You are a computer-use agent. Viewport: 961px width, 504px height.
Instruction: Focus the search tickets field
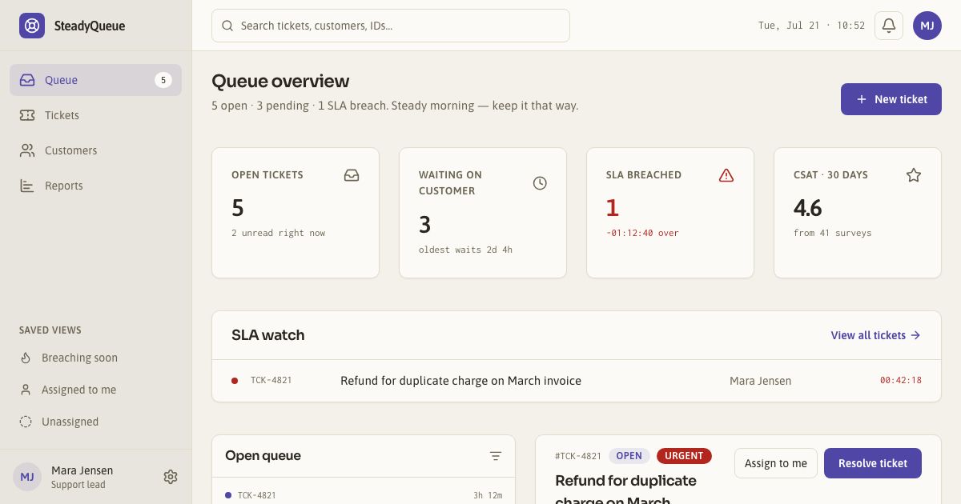click(x=391, y=26)
